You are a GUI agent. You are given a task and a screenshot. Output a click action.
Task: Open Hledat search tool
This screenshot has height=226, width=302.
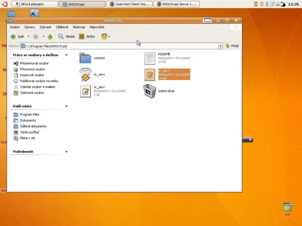(66, 36)
